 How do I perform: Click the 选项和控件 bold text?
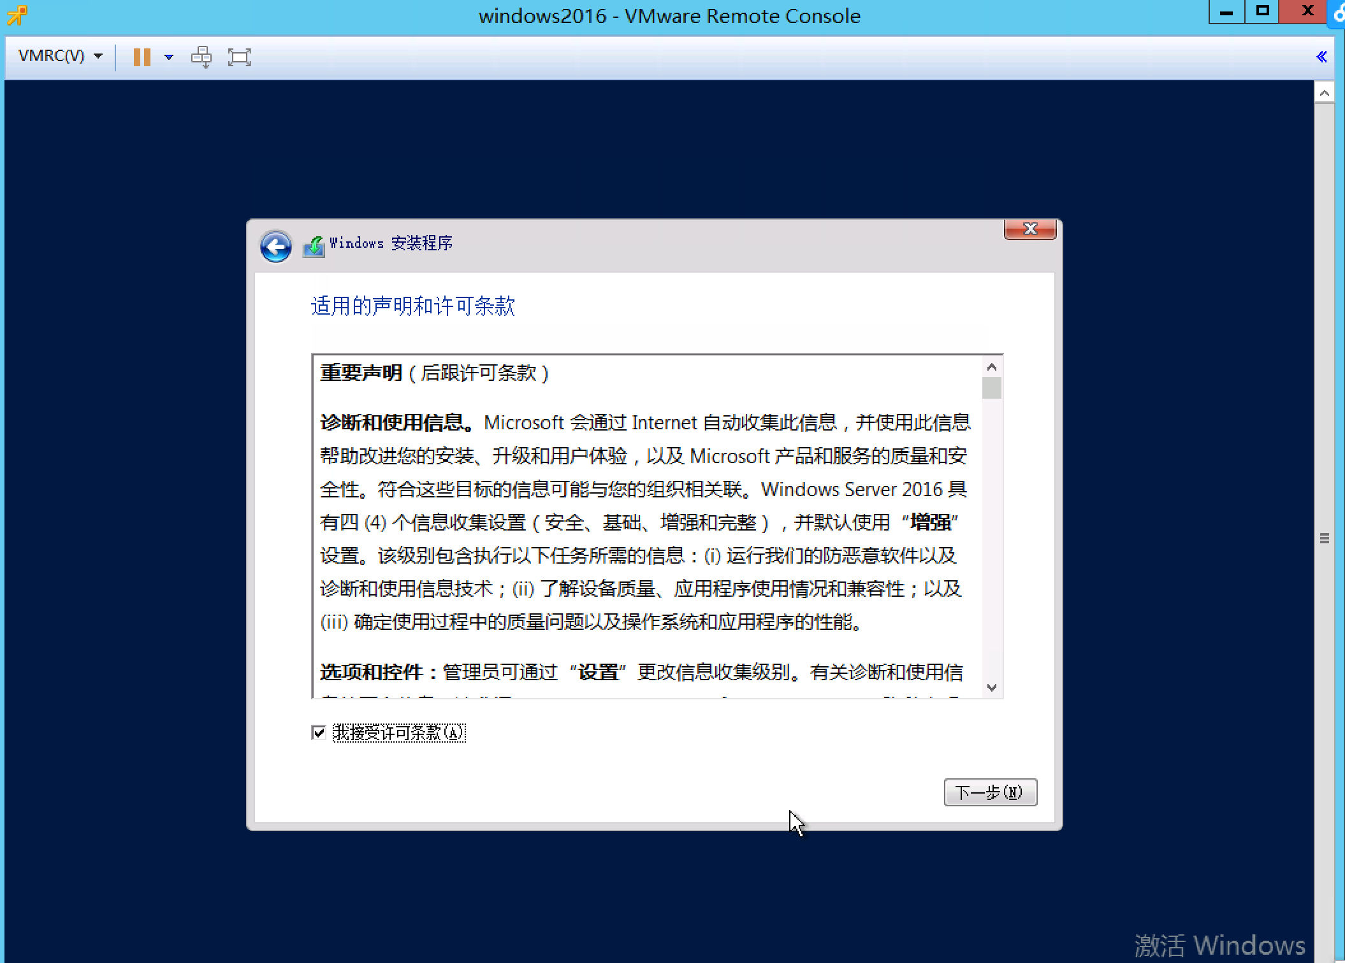point(378,672)
